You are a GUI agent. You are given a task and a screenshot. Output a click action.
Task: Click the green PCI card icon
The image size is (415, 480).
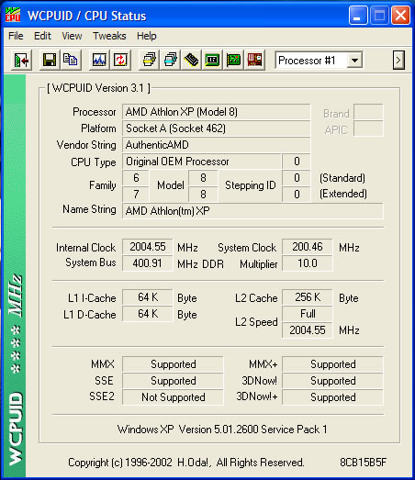click(x=234, y=60)
